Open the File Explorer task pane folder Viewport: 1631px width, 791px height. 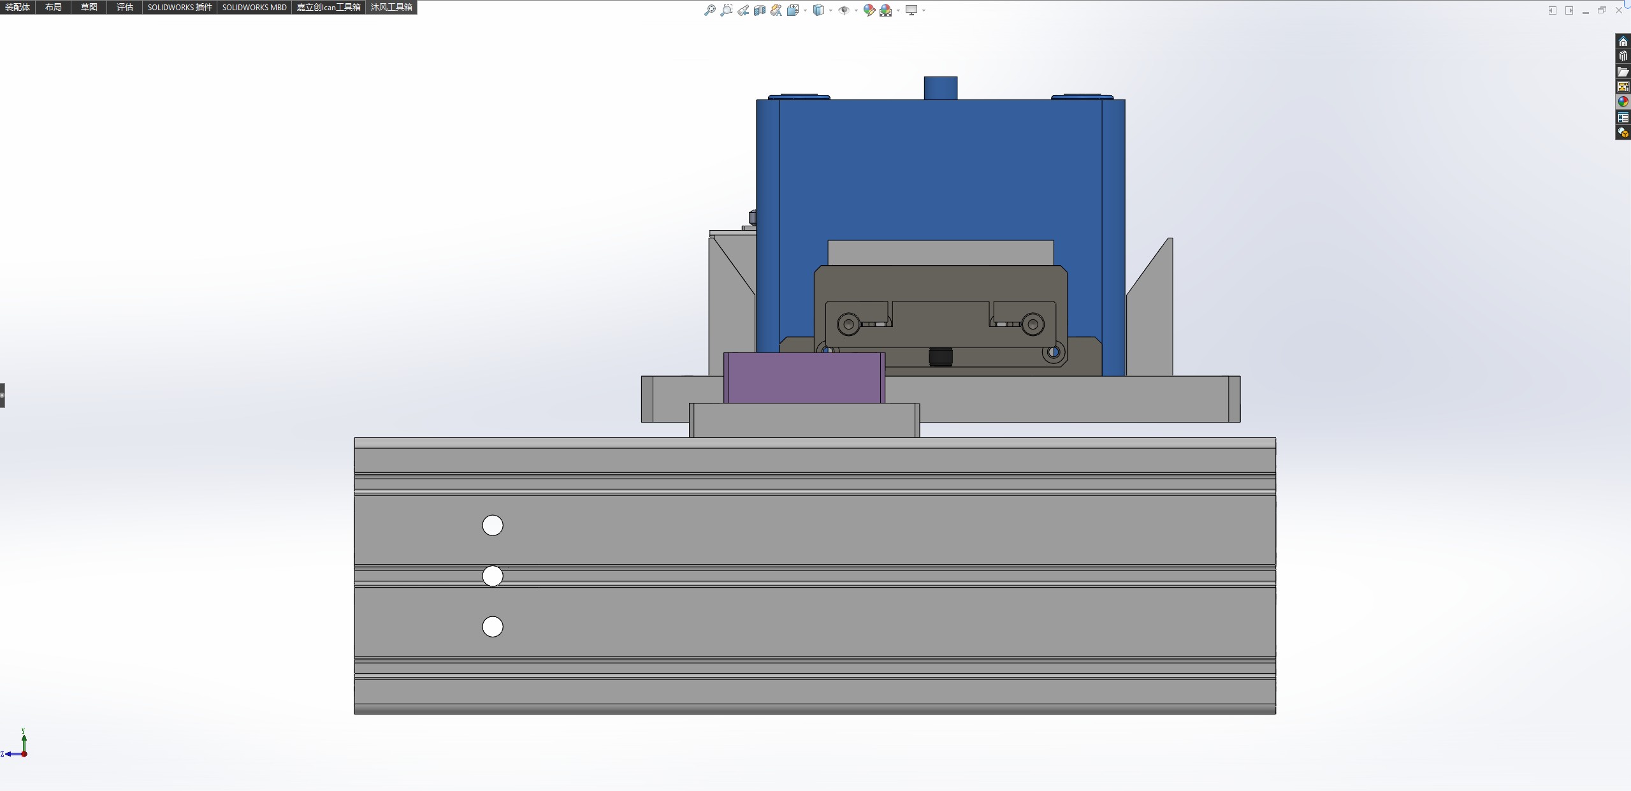tap(1623, 72)
